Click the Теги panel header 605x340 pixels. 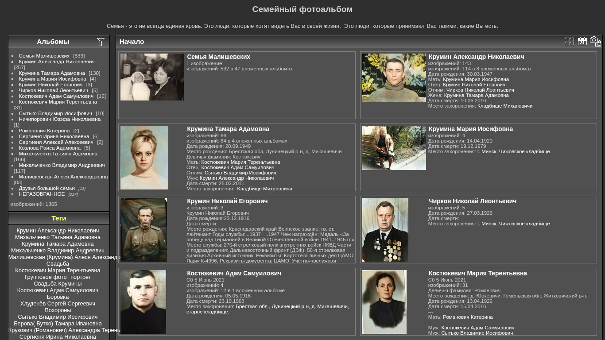click(x=59, y=218)
